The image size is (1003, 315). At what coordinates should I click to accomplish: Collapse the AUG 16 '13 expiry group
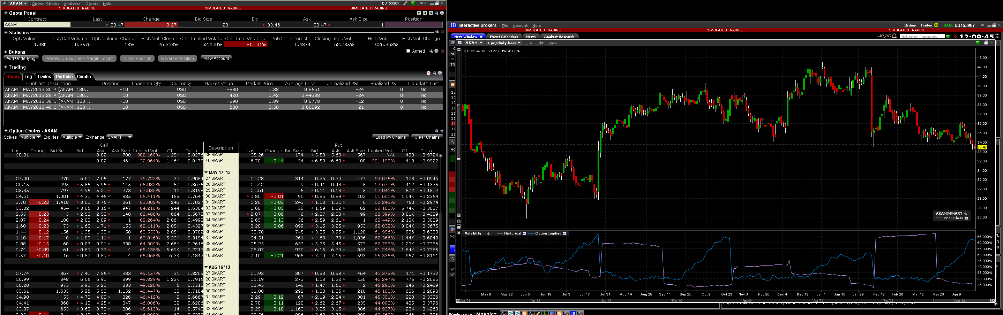[x=206, y=267]
